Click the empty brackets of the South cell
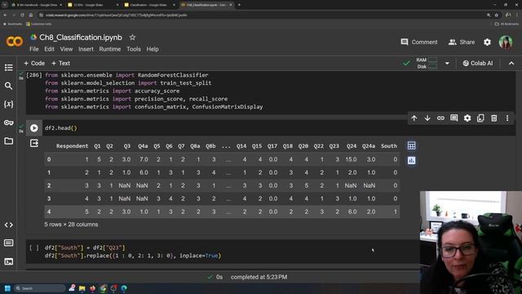The width and height of the screenshot is (522, 294). coord(34,247)
